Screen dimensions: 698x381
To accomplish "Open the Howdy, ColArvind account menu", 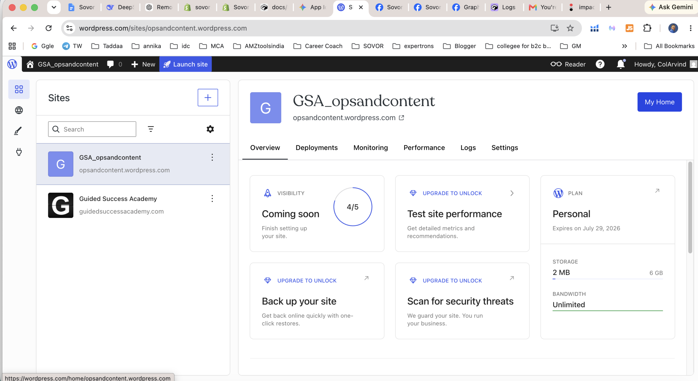I will (665, 64).
